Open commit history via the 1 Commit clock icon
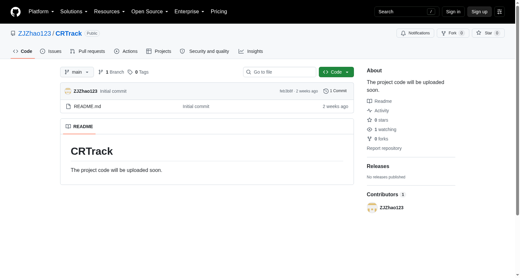The height and width of the screenshot is (278, 520). (x=326, y=91)
